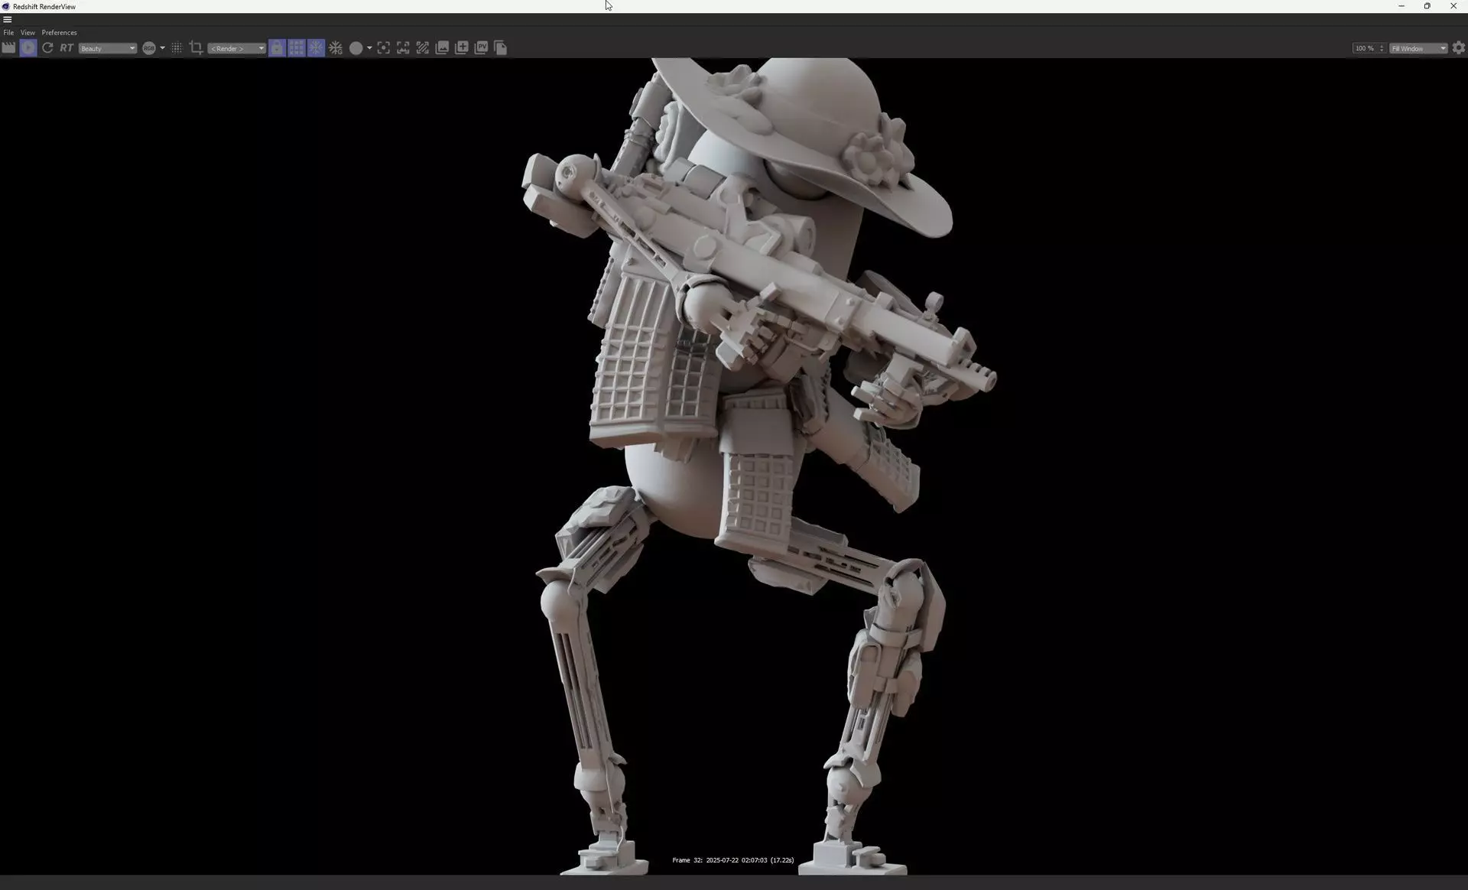The height and width of the screenshot is (890, 1468).
Task: Select the crop region tool
Action: click(x=196, y=48)
